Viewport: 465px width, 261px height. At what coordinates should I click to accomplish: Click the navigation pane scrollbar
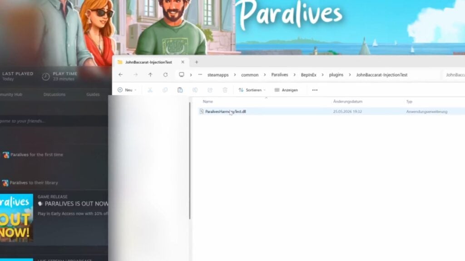click(x=190, y=161)
